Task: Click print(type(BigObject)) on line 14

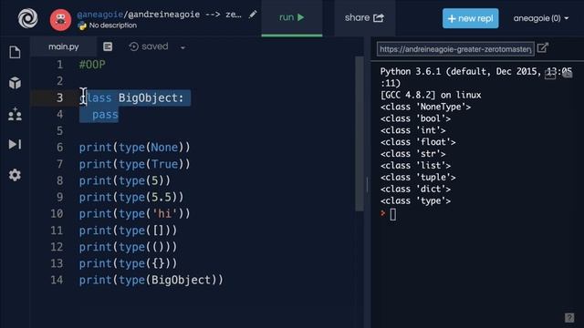Action: click(x=151, y=280)
